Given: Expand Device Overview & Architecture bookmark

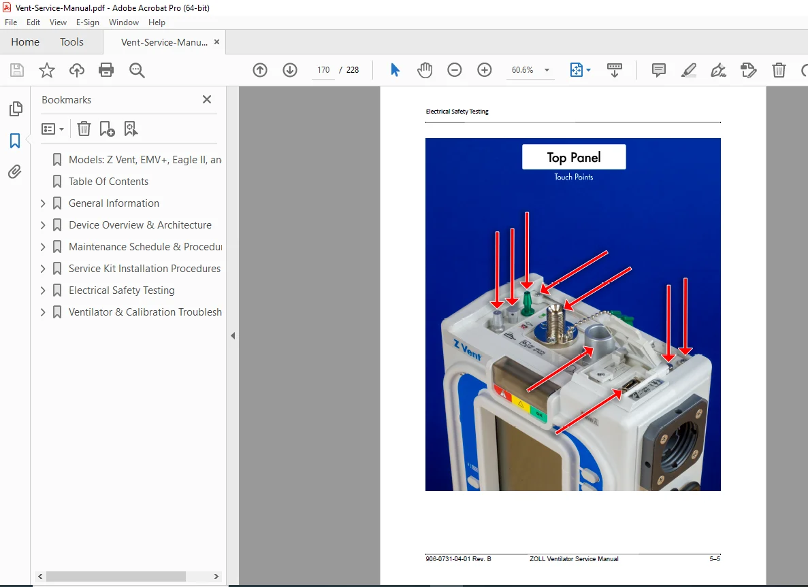Looking at the screenshot, I should click(x=43, y=225).
